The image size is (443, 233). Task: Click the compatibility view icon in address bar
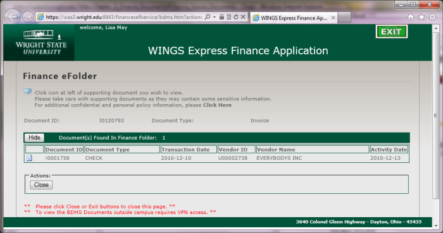pyautogui.click(x=229, y=17)
